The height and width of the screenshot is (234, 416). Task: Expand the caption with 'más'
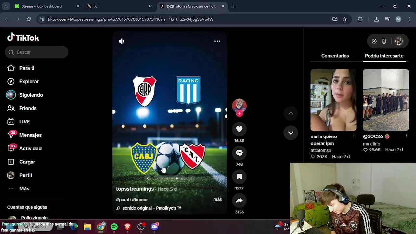point(217,199)
